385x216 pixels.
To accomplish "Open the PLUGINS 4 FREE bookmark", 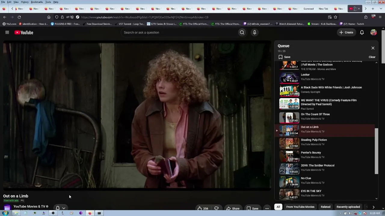I will [65, 24].
